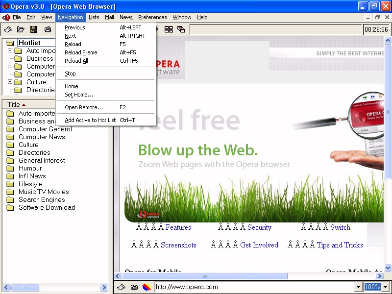Open the Switch link
392x294 pixels.
(340, 227)
